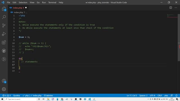Click the Quokka status bar item
180x101 pixels.
[17, 95]
